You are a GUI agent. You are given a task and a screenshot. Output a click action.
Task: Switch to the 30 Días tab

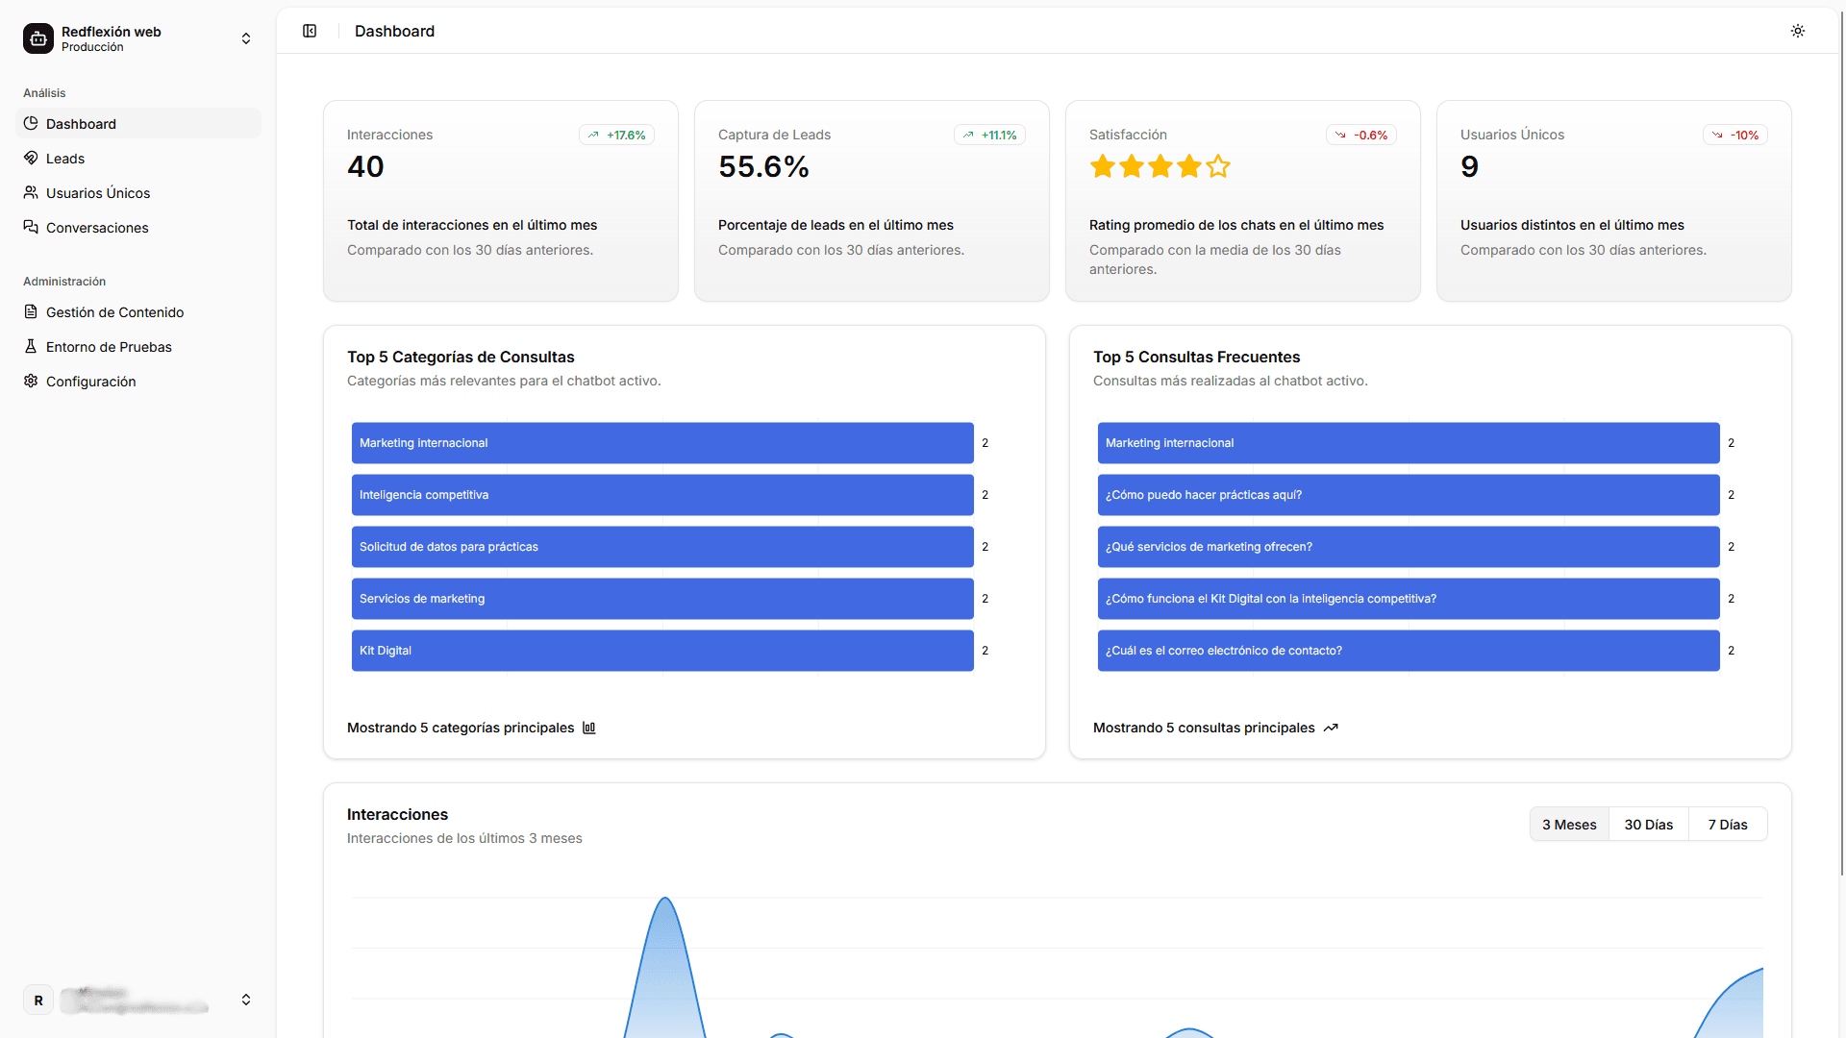pyautogui.click(x=1648, y=825)
